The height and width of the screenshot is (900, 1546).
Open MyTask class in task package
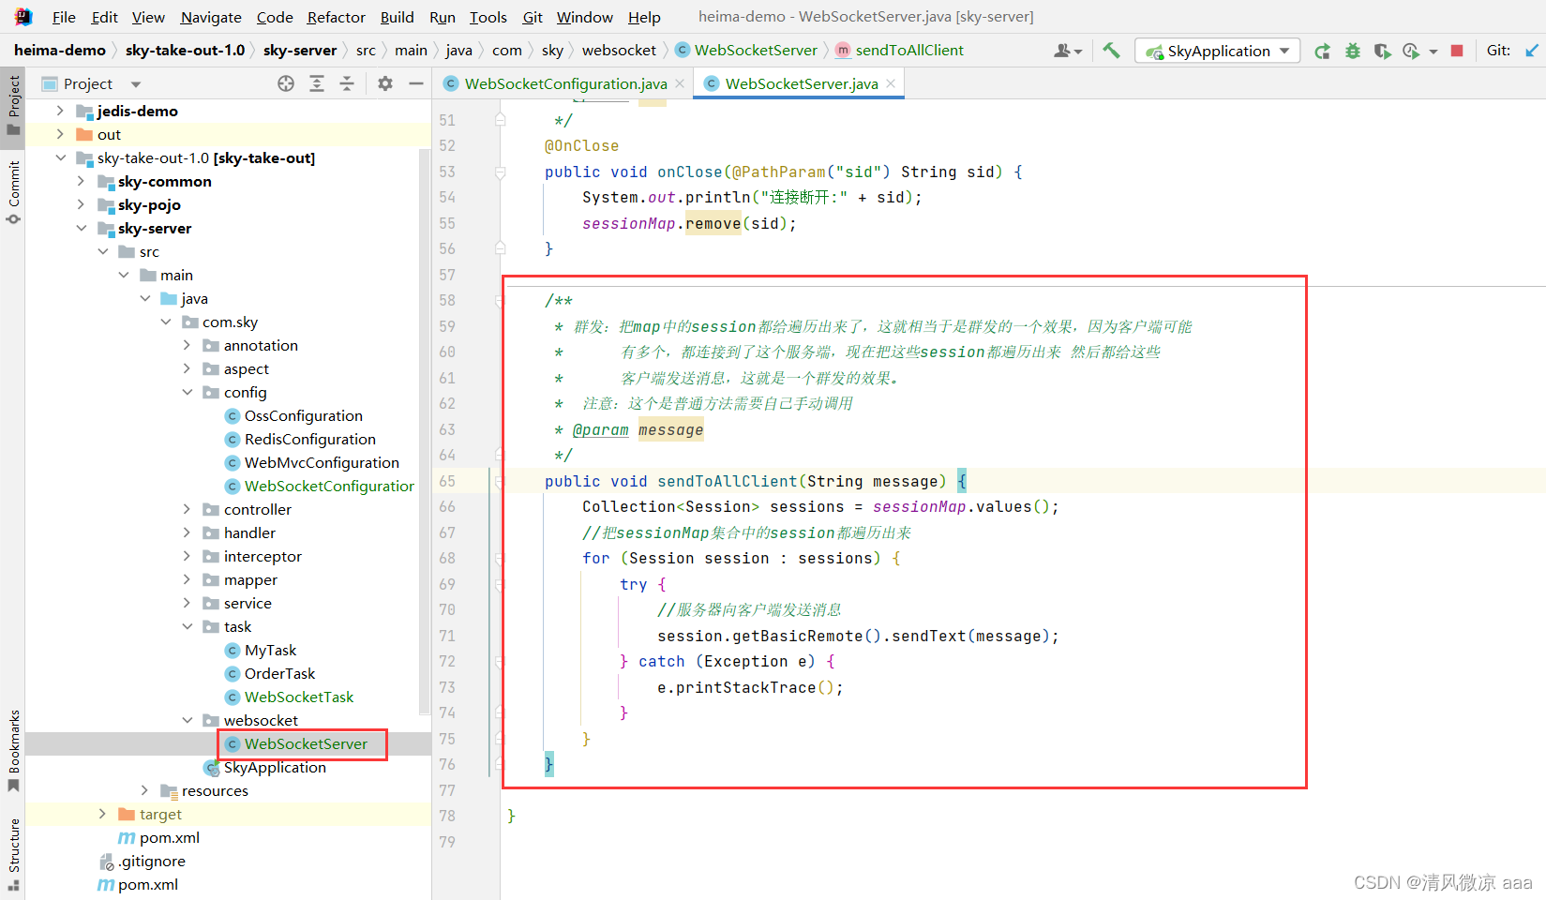(270, 650)
